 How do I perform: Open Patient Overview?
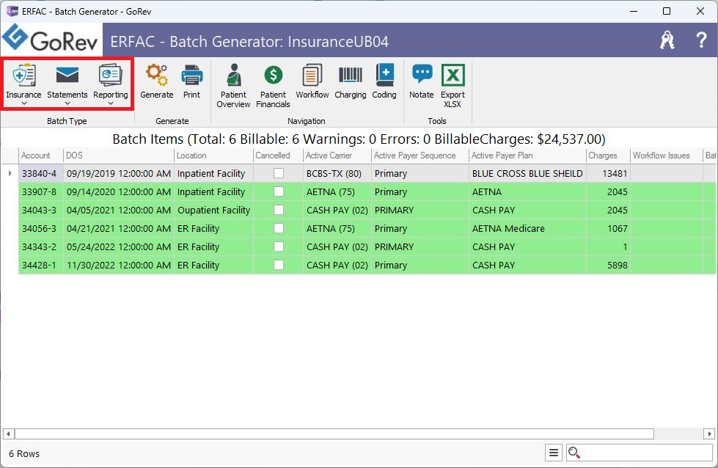click(233, 86)
